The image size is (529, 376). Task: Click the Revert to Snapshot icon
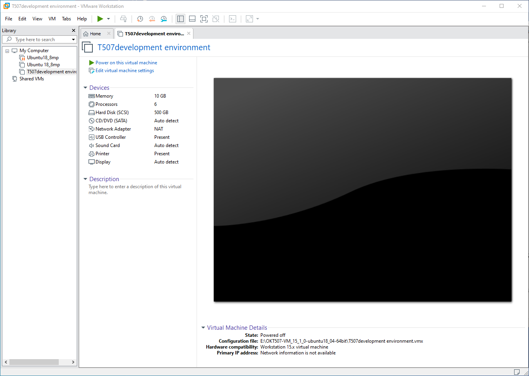[152, 19]
